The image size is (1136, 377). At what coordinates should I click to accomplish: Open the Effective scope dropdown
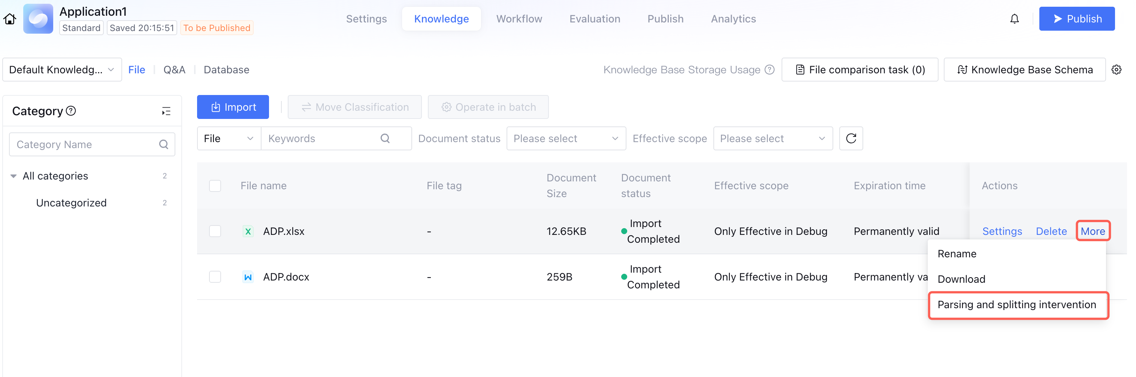pos(773,139)
